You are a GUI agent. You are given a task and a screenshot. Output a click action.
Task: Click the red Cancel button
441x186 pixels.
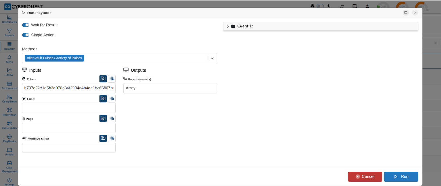(365, 177)
